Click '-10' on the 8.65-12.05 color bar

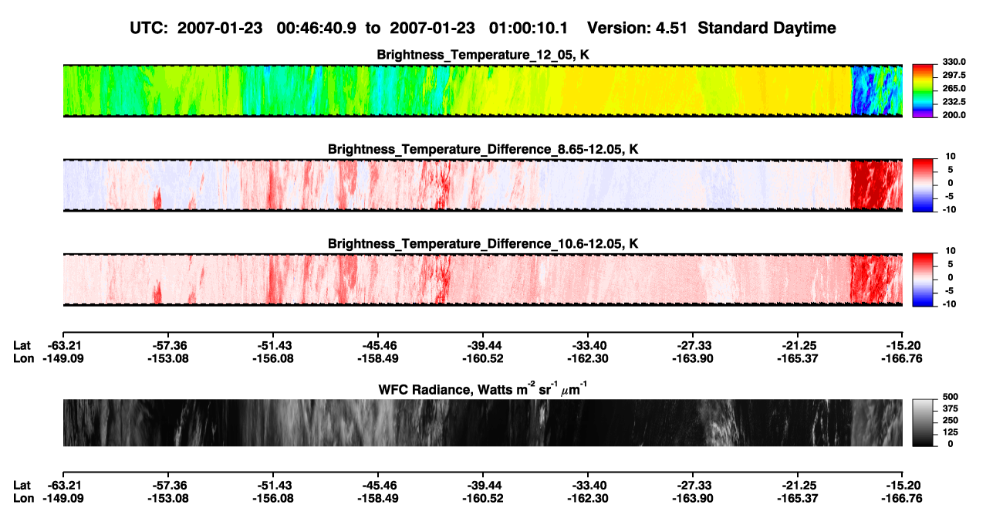tap(951, 209)
